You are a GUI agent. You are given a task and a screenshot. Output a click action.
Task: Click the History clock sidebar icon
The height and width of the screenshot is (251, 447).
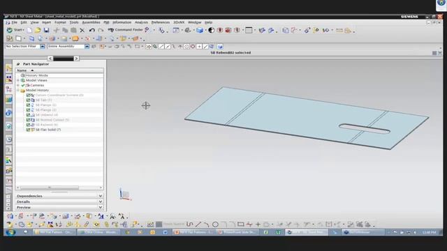(x=9, y=139)
